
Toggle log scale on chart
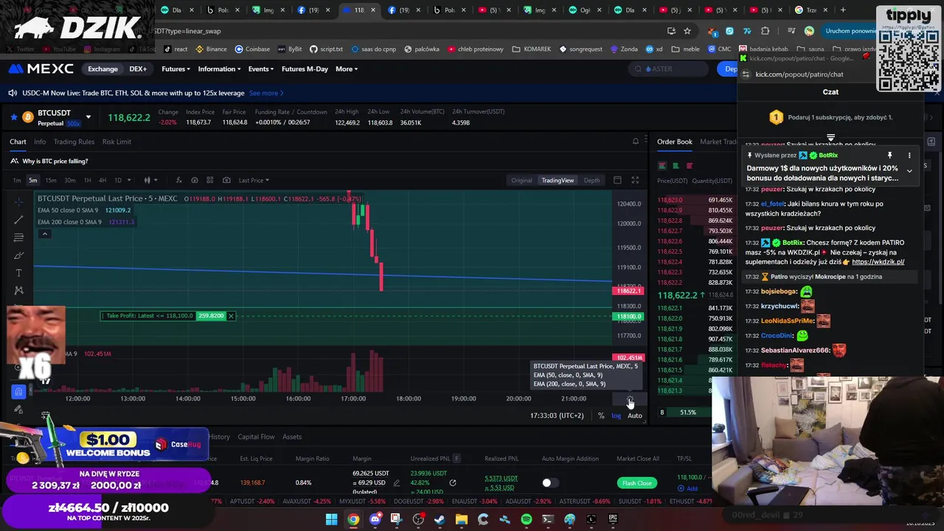[x=617, y=416]
